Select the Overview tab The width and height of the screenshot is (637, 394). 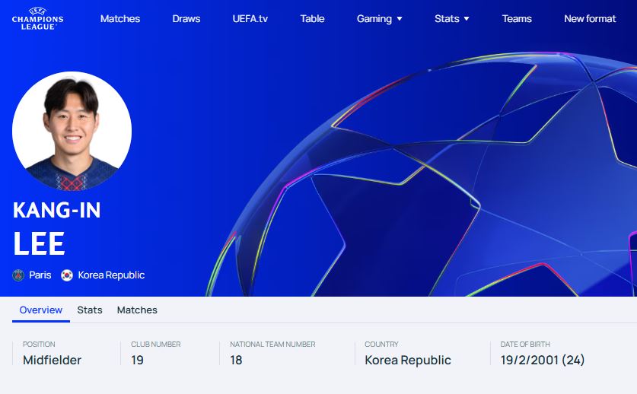[x=41, y=310]
